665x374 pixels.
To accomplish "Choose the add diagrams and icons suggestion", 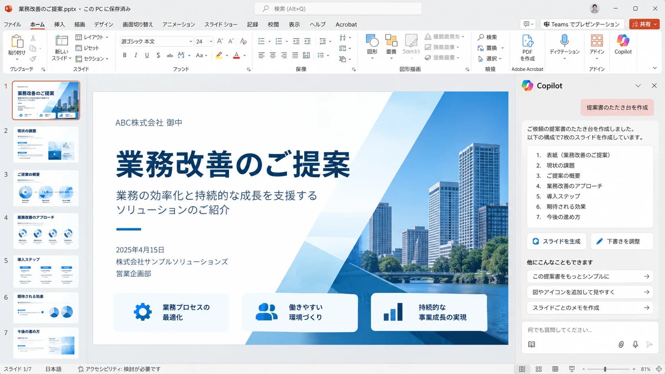I will coord(590,292).
